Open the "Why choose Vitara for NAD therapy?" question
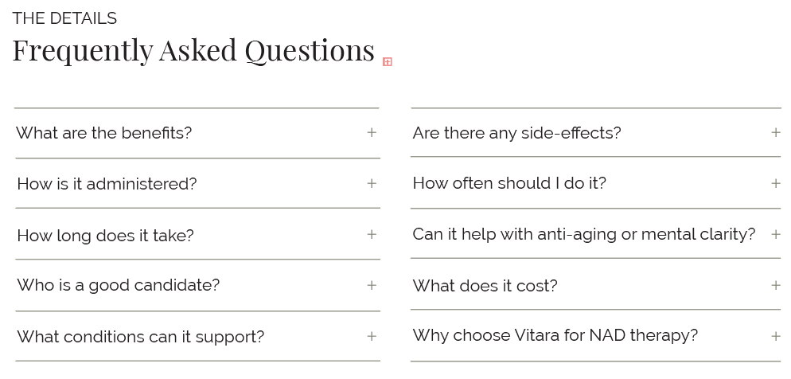This screenshot has height=379, width=791. [596, 335]
